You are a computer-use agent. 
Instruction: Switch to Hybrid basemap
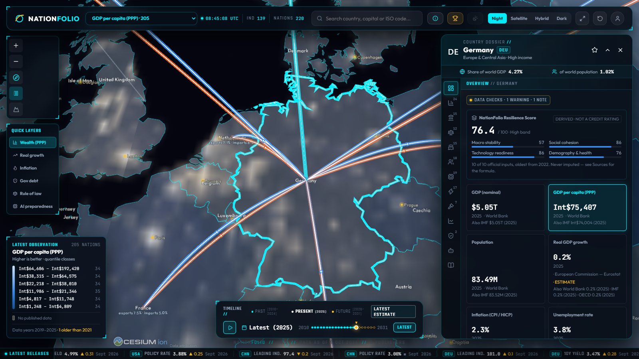tap(542, 18)
